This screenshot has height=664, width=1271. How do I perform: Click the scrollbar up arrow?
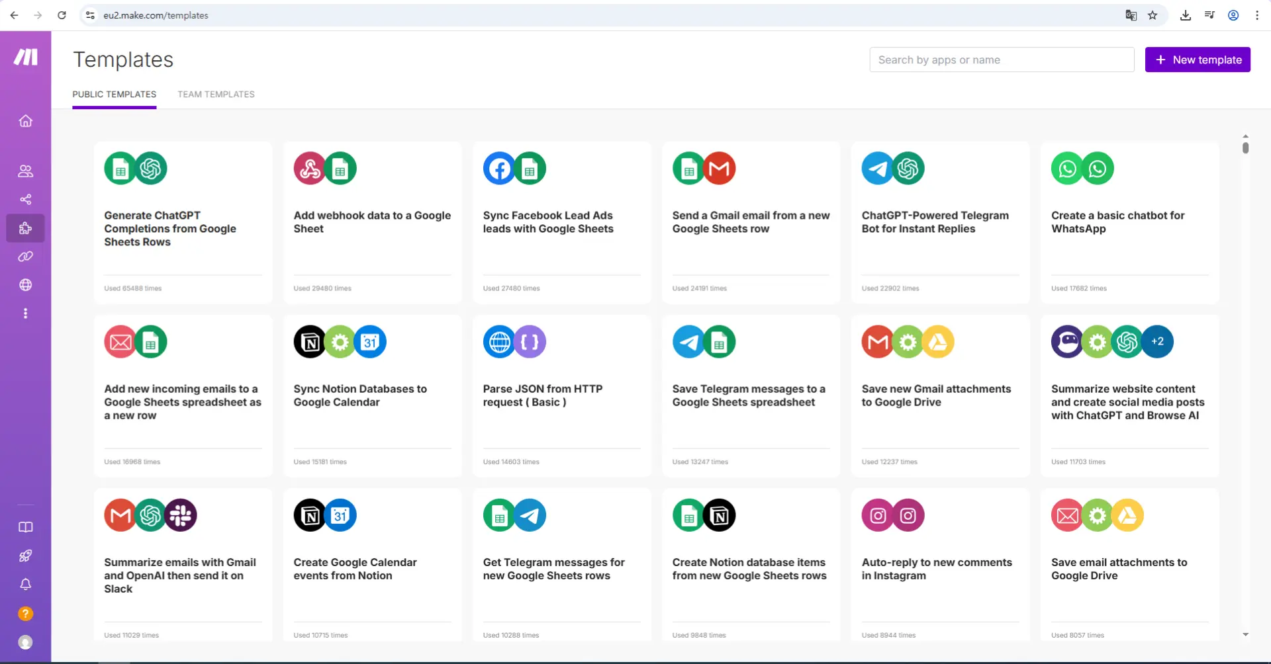(1245, 136)
